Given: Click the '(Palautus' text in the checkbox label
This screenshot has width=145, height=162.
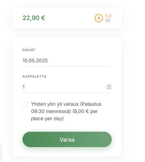Looking at the screenshot, I should [91, 104].
